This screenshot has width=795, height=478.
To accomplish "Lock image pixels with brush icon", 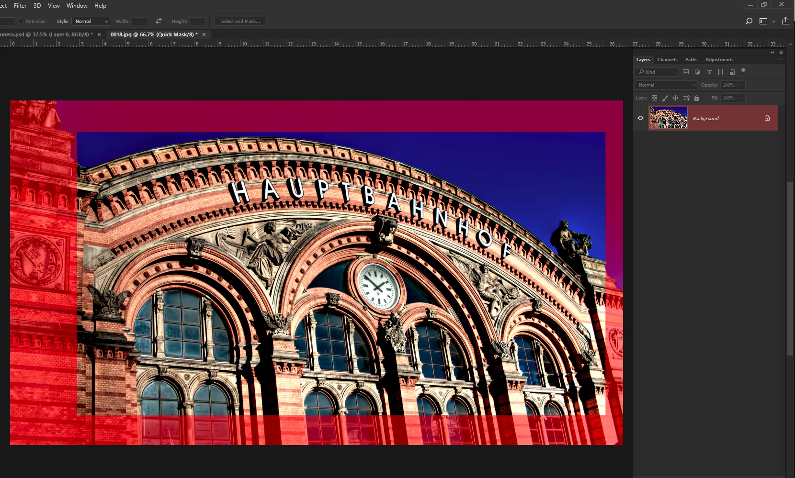I will coord(665,98).
